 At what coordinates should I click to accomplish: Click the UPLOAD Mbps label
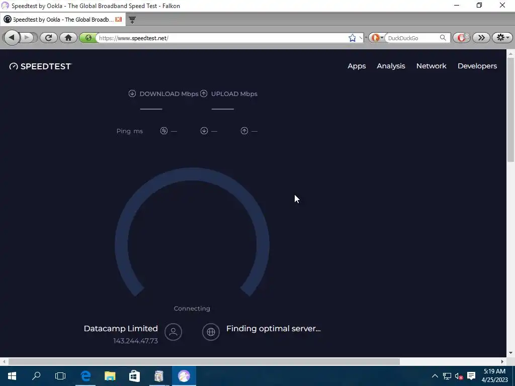[234, 94]
